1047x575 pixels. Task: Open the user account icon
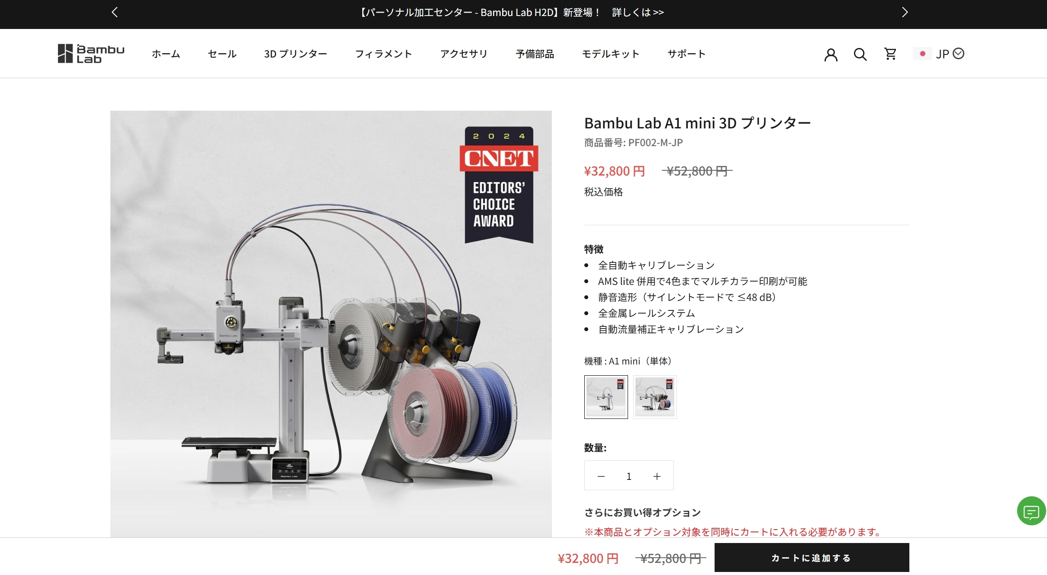pyautogui.click(x=831, y=54)
